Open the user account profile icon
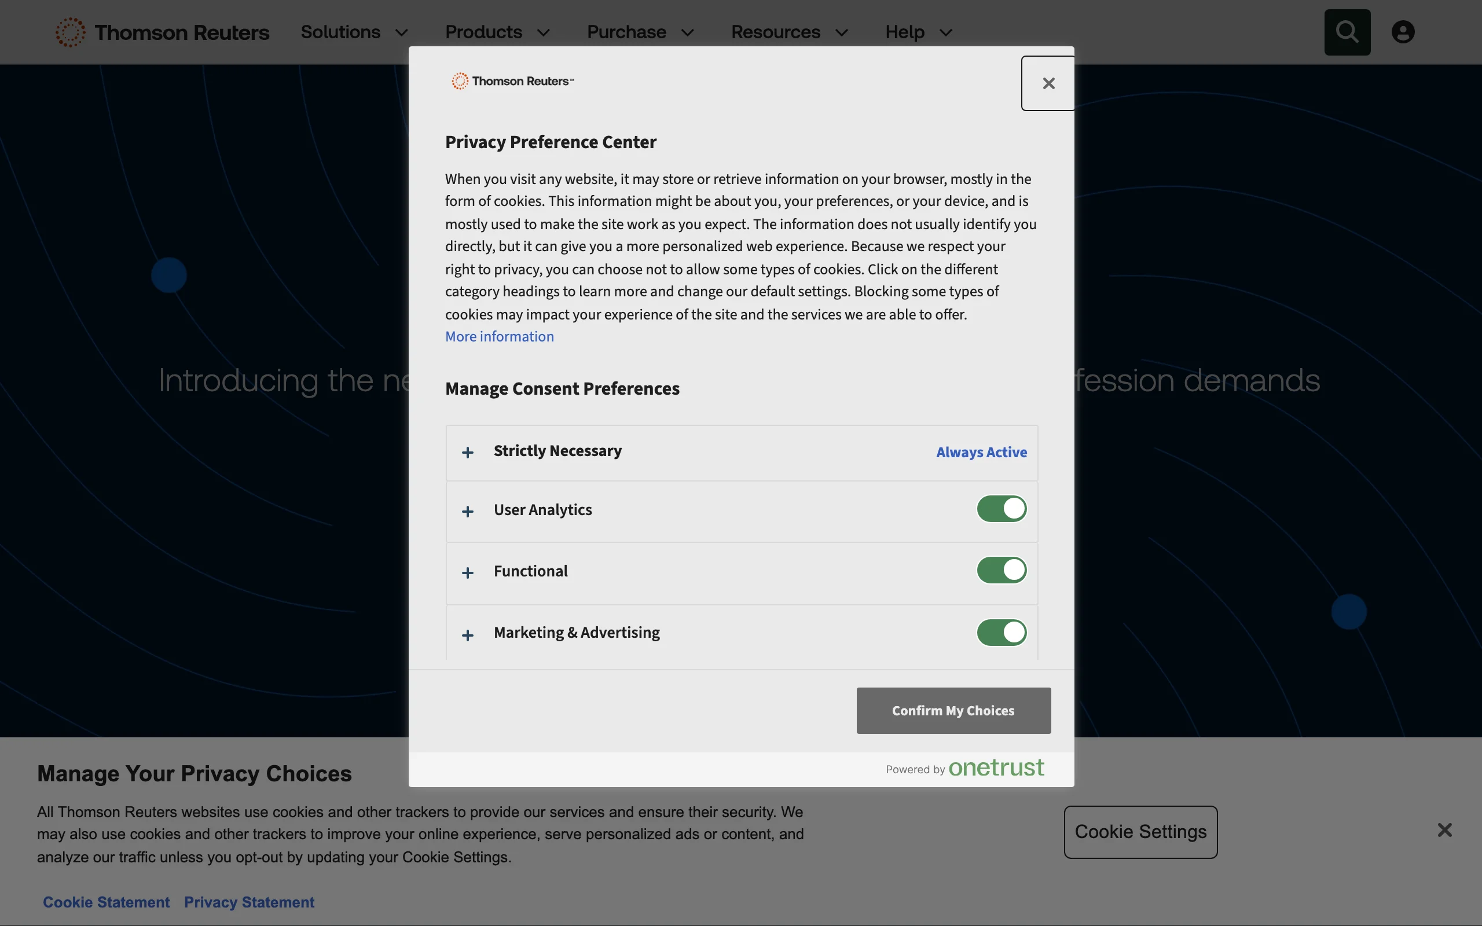Viewport: 1482px width, 926px height. click(x=1403, y=32)
